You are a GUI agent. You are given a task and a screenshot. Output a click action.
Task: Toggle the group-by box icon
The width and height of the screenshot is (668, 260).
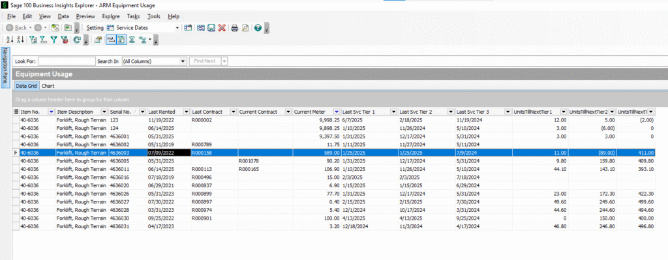[x=111, y=40]
